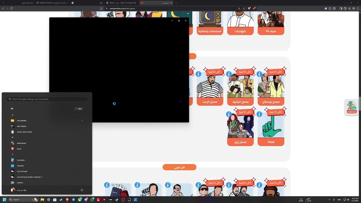The image size is (361, 203).
Task: Click the user profile in Start menu
Action: [x=19, y=190]
